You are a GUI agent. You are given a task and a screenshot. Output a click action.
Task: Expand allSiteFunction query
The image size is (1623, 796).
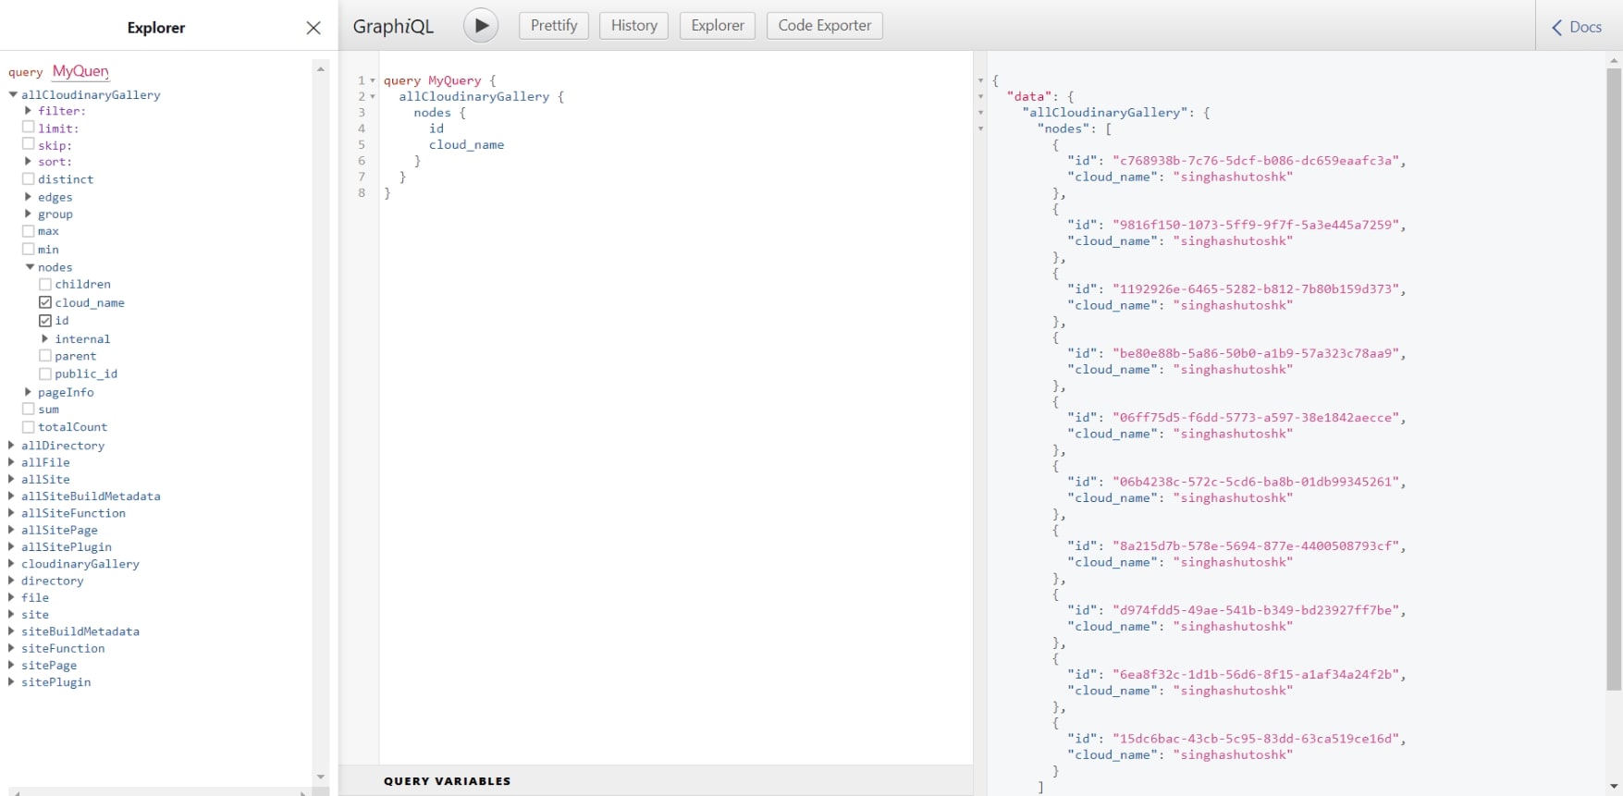12,512
